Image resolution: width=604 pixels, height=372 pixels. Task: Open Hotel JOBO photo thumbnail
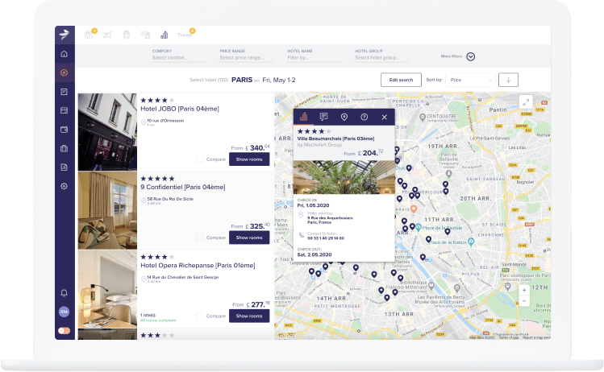click(x=107, y=132)
